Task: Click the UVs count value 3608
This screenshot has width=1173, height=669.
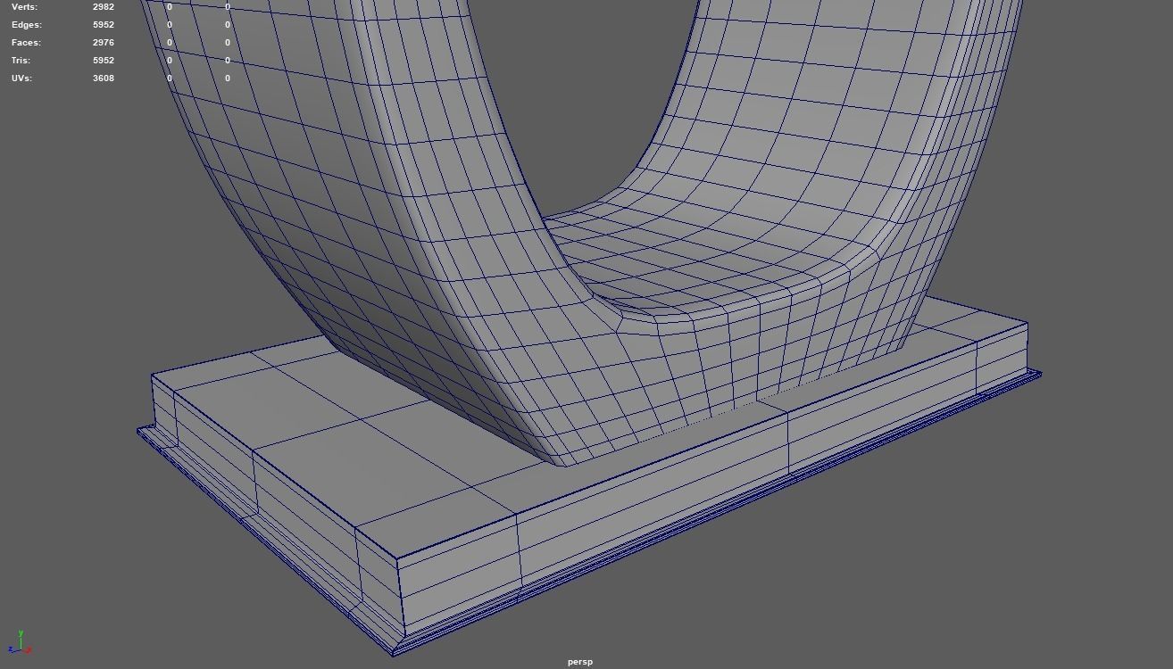Action: 104,78
